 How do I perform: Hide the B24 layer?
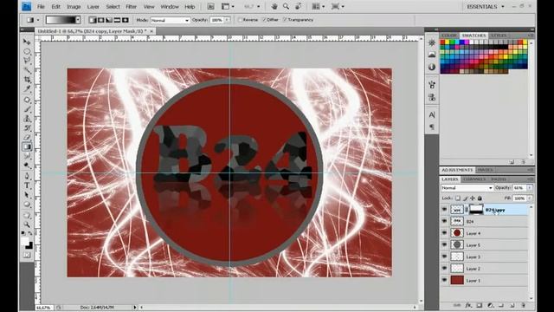pyautogui.click(x=444, y=221)
